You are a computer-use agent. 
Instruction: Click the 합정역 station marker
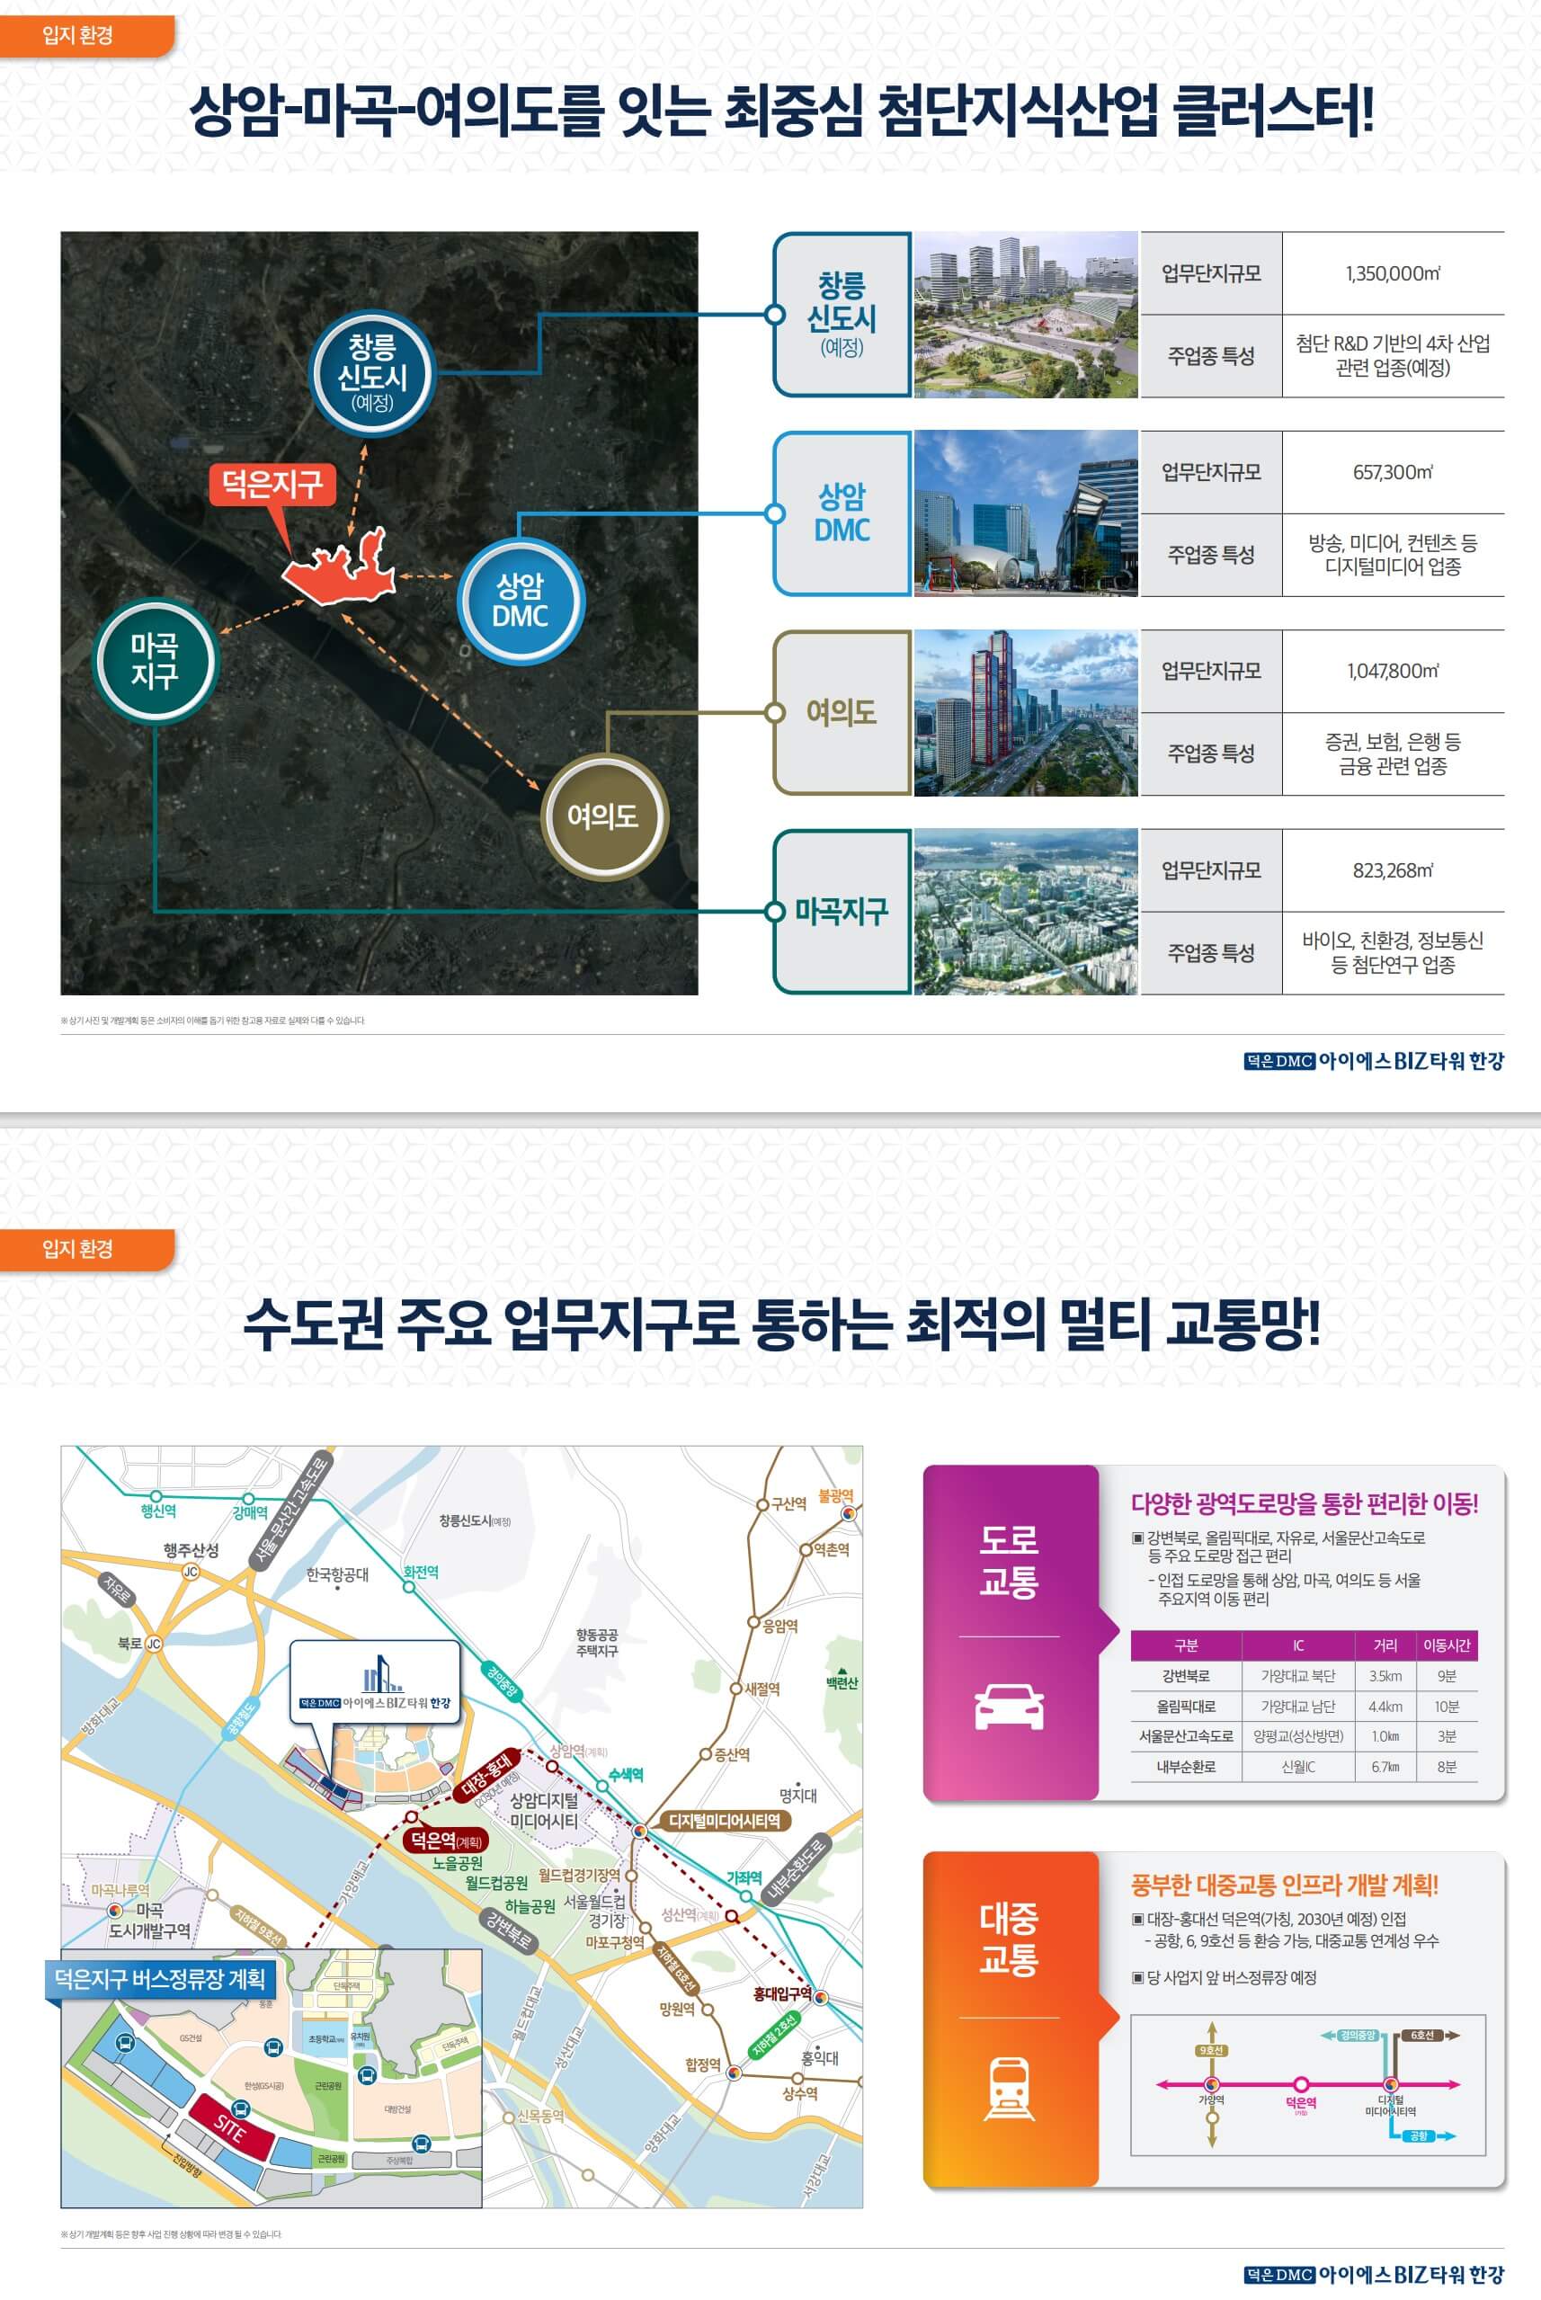[733, 2072]
